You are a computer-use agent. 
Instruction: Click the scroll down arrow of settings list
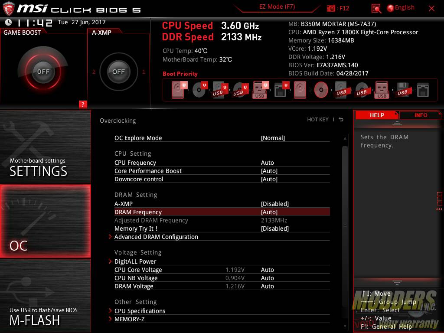(345, 326)
